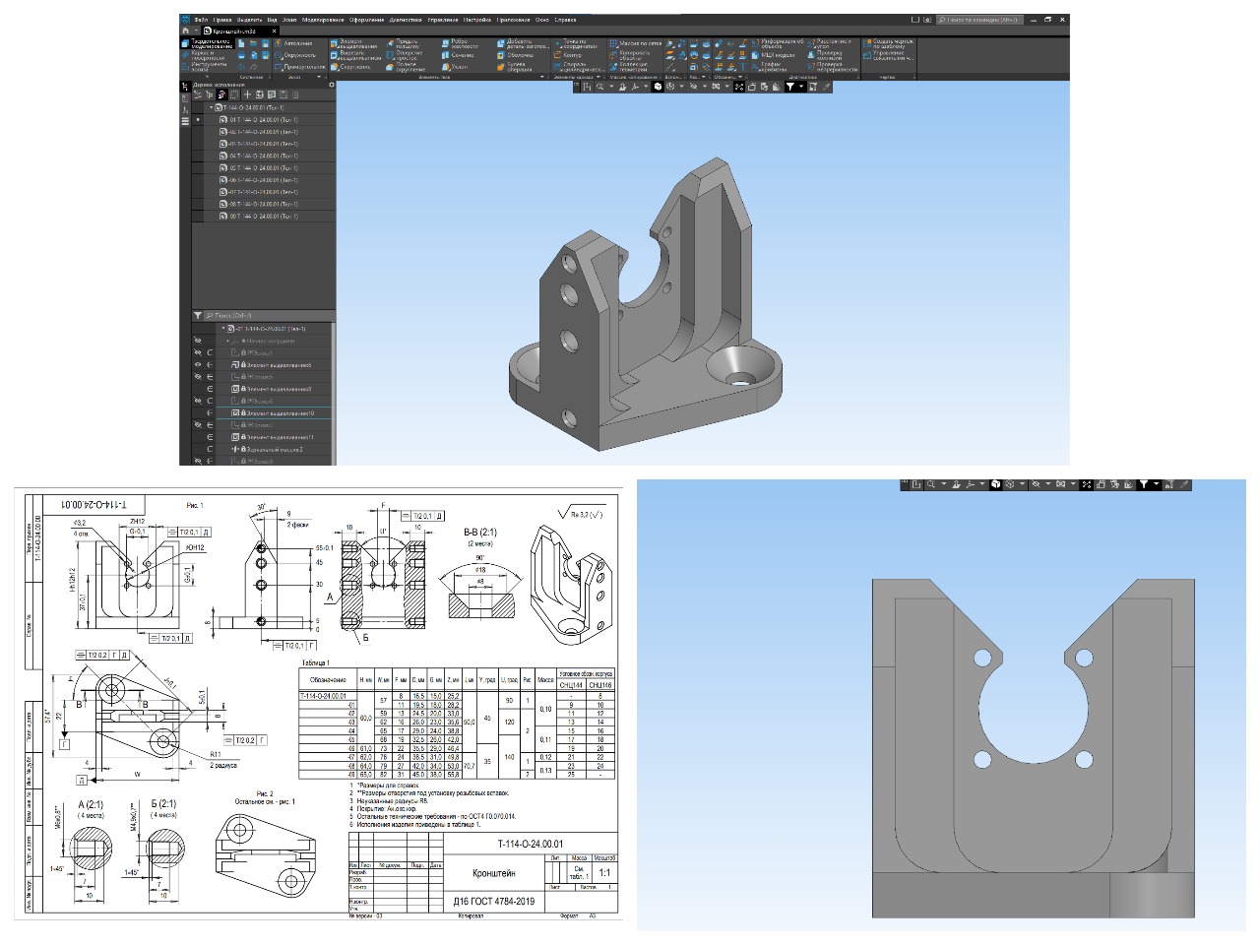The height and width of the screenshot is (945, 1260).
Task: Select the Уклон draft tool
Action: tap(455, 67)
